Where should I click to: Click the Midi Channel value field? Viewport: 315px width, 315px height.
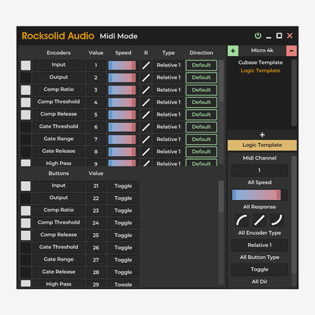tap(260, 170)
